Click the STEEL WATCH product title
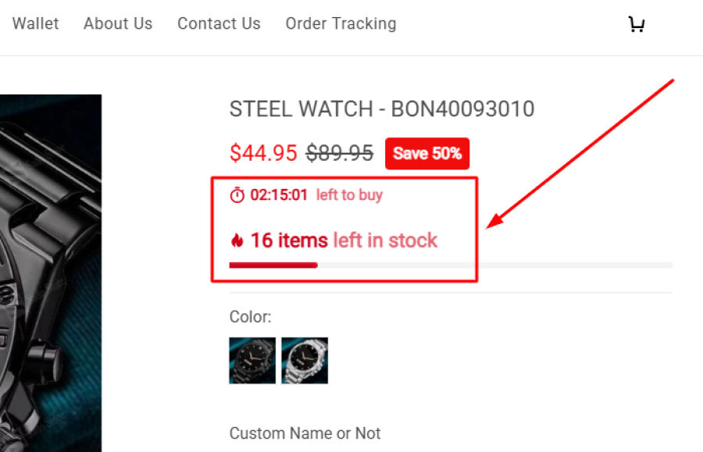703x452 pixels. point(381,109)
